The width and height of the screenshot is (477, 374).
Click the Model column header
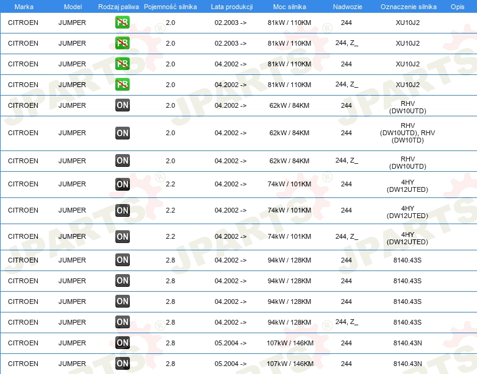[73, 7]
